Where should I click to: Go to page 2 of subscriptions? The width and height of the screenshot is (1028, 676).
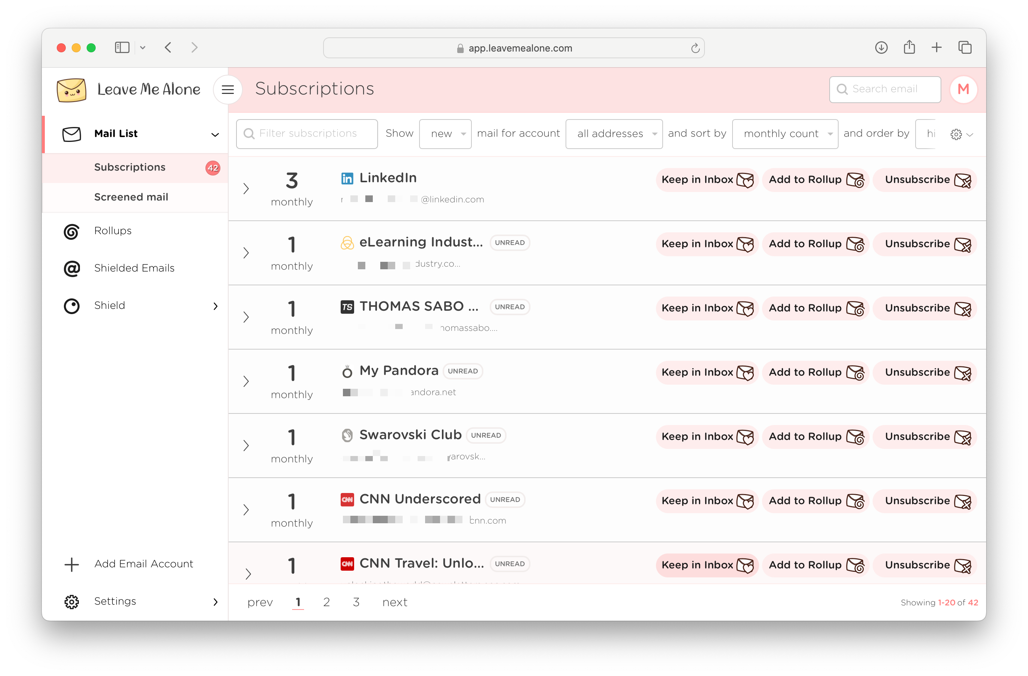(326, 602)
